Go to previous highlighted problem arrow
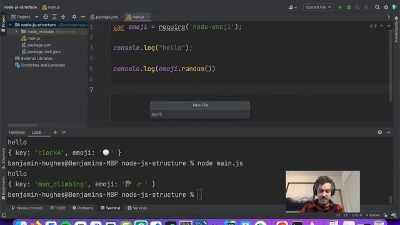Viewport: 400px width, 225px height. click(382, 26)
